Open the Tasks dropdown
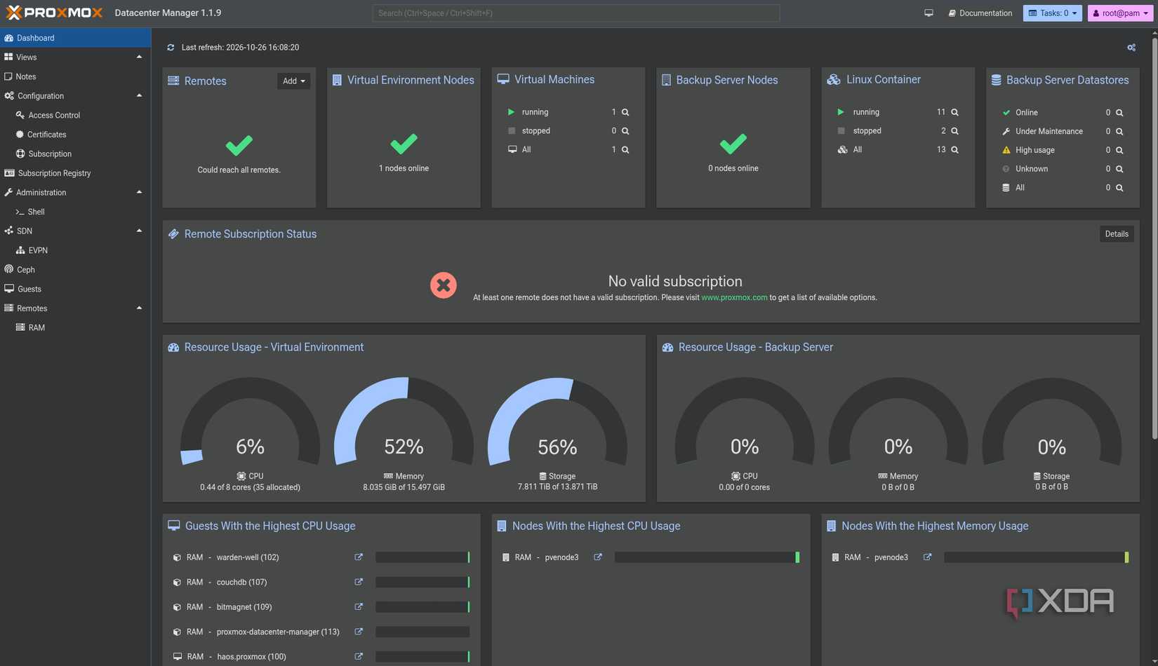This screenshot has width=1158, height=666. tap(1052, 13)
